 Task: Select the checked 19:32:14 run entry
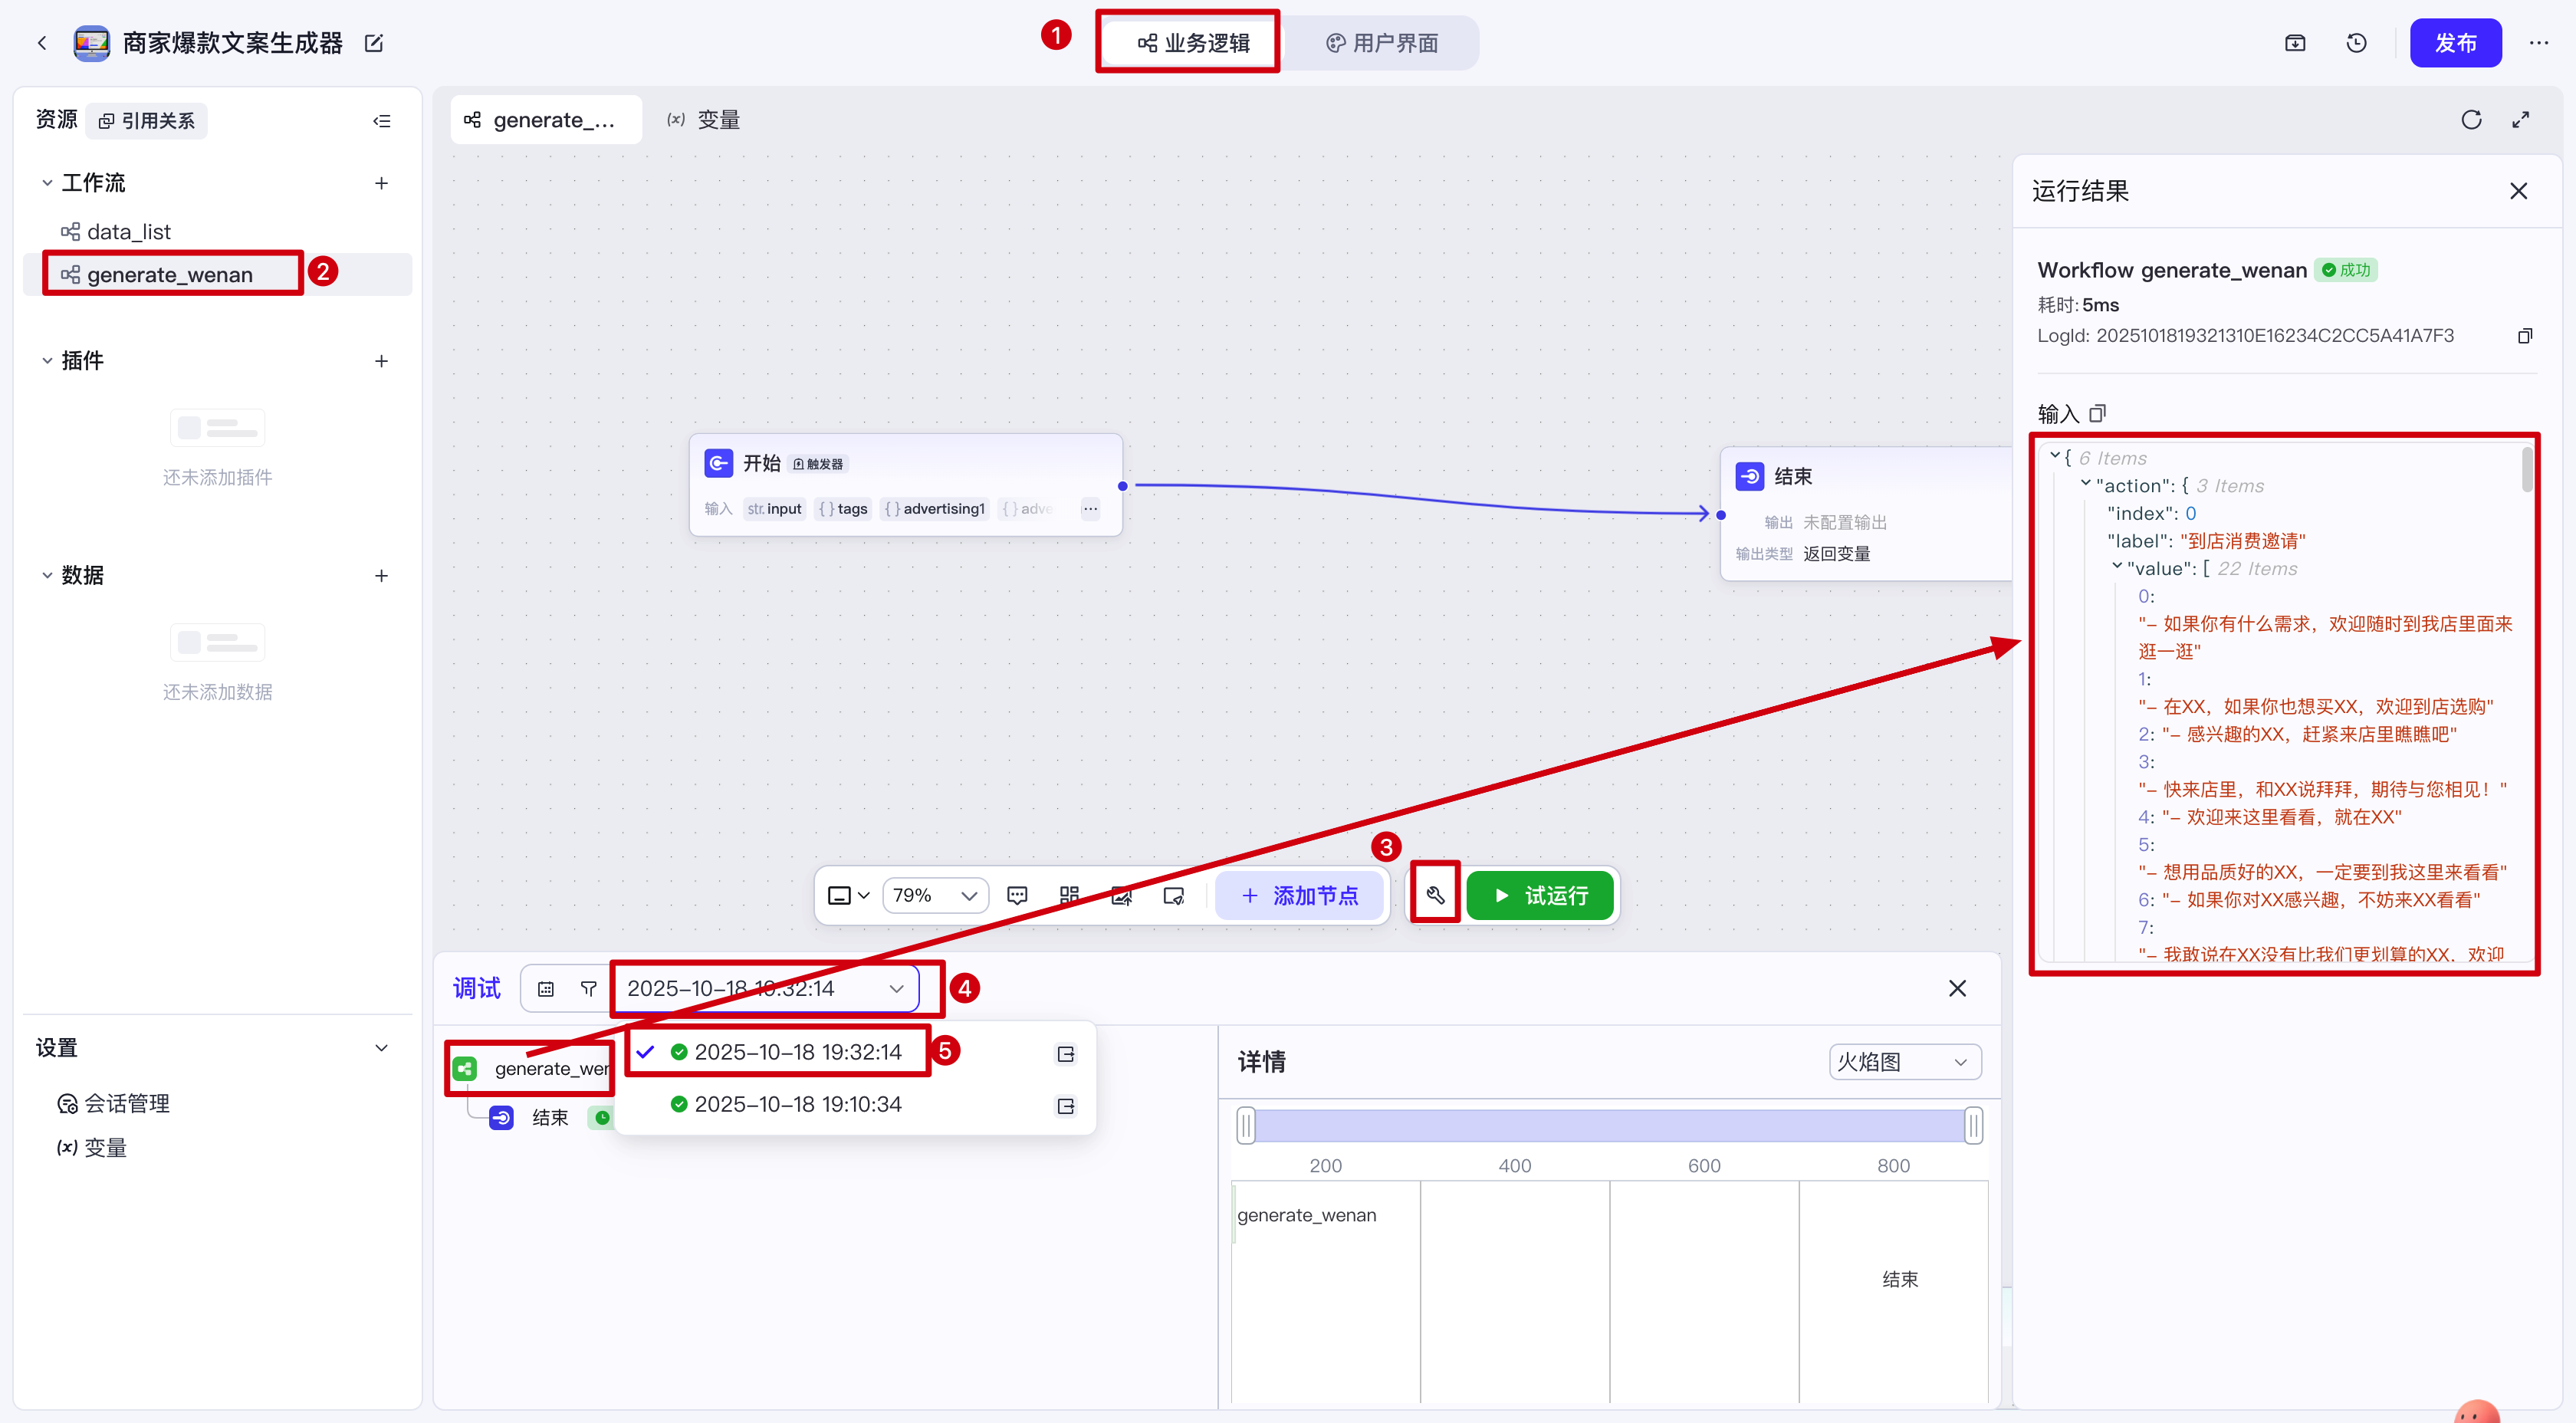click(797, 1052)
